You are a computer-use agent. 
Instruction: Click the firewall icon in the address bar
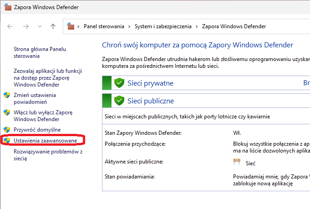pos(71,26)
